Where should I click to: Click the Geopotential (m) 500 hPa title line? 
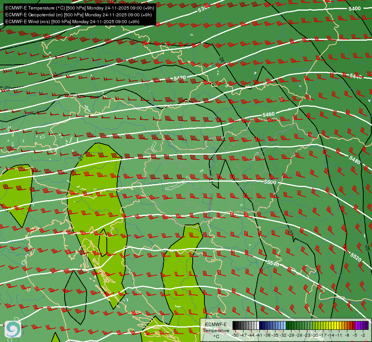(x=79, y=15)
